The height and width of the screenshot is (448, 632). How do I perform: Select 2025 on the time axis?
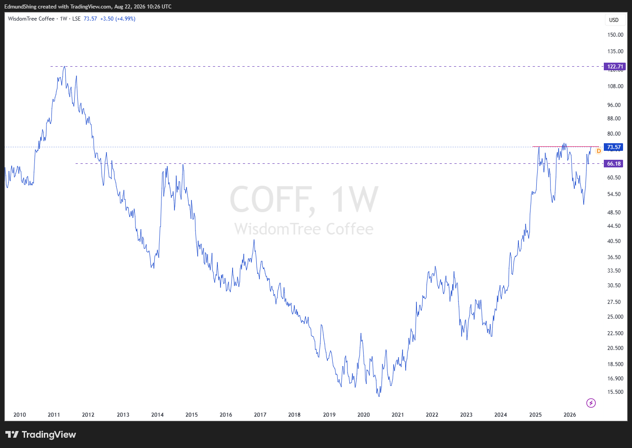[x=535, y=415]
